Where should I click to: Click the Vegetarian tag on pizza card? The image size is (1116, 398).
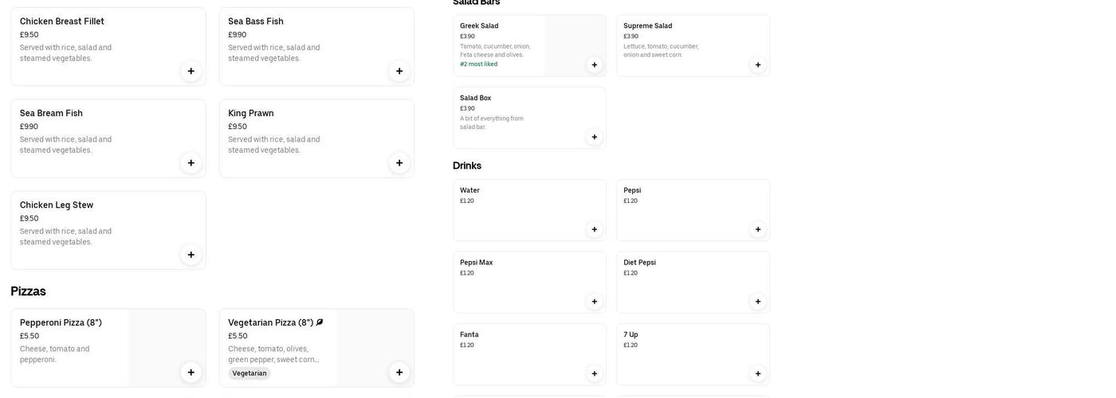tap(250, 373)
